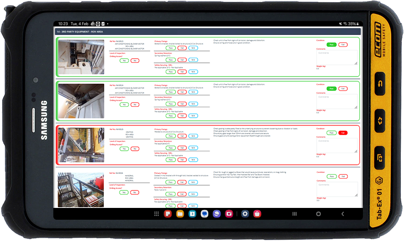Mark Secondary Retention Fail for RA10524
Screen dimensions: 404x241
182,104
